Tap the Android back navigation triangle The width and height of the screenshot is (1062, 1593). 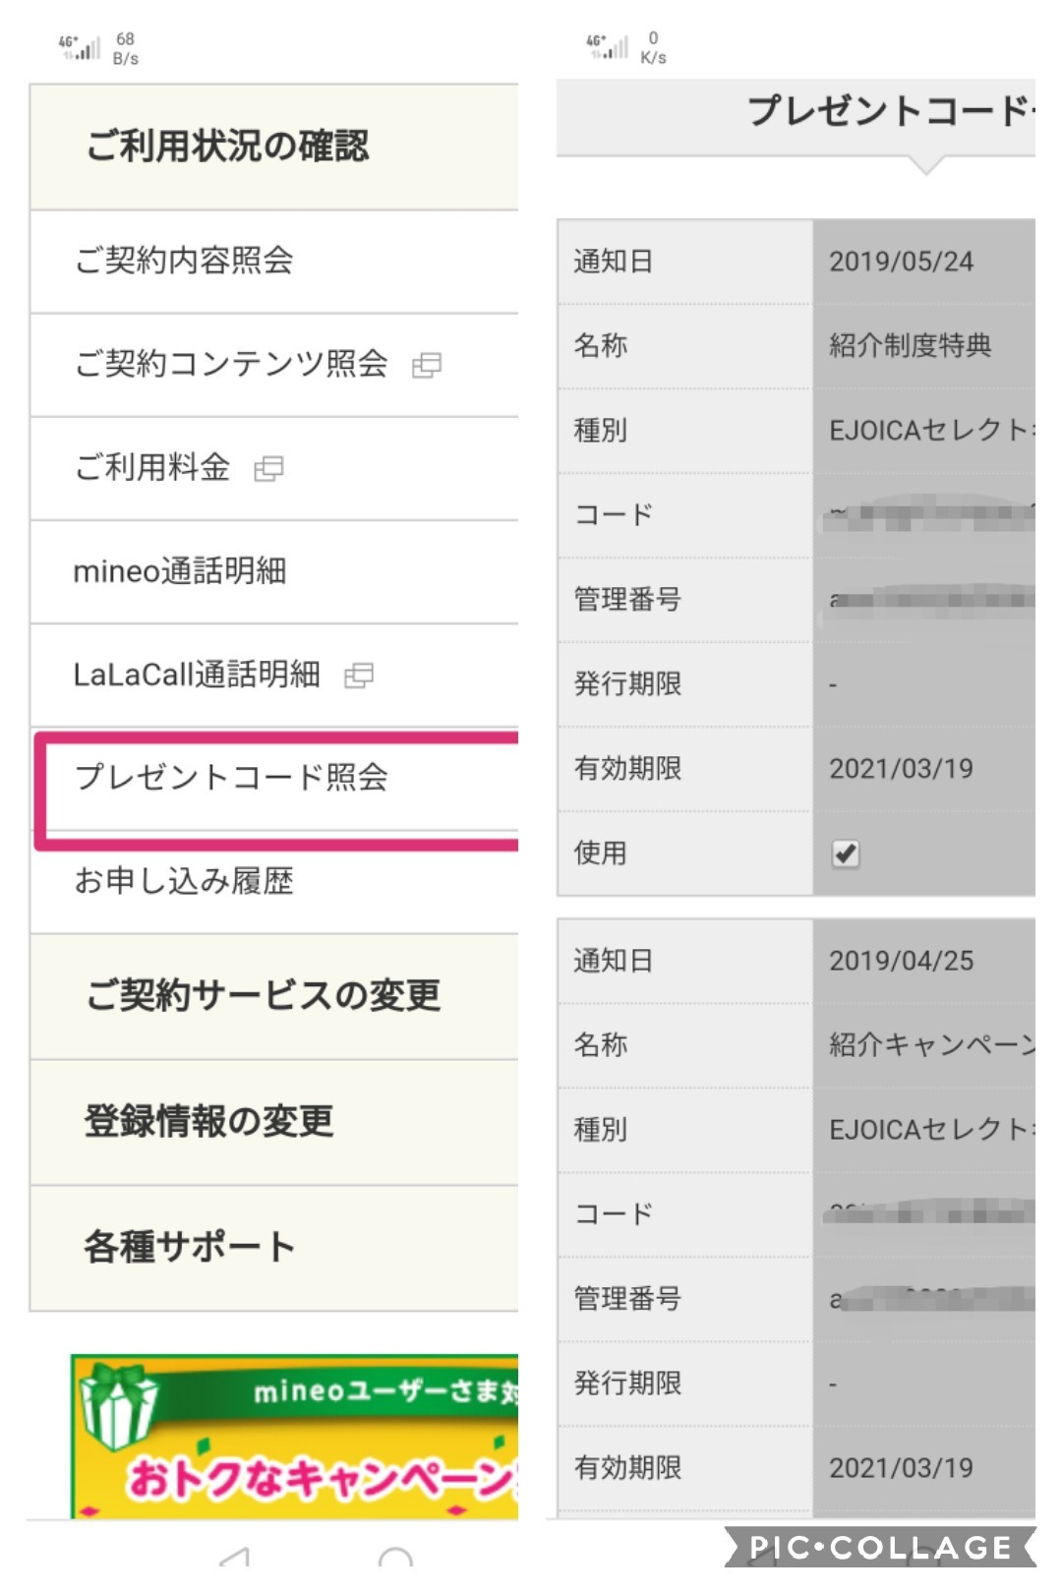[x=234, y=1558]
